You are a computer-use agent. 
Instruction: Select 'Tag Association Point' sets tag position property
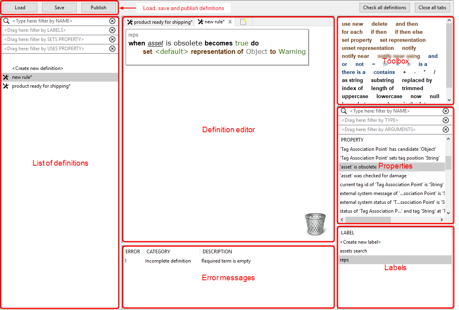(392, 158)
